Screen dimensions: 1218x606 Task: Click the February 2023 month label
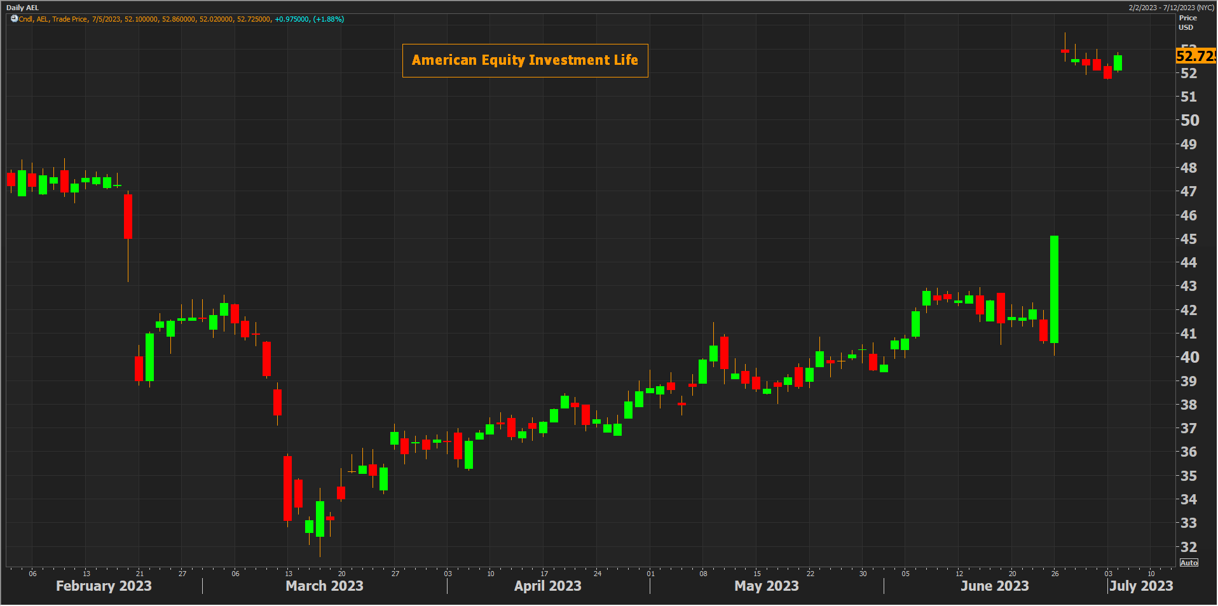coord(104,586)
